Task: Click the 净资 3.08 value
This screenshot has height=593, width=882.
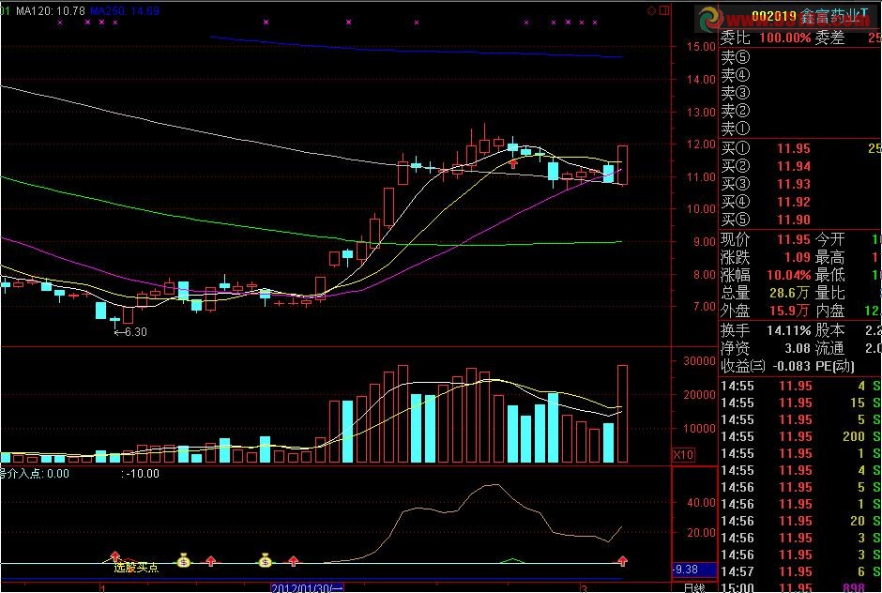Action: 798,348
